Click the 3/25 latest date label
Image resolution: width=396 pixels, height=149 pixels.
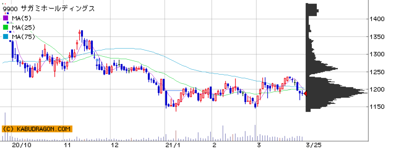tap(313, 145)
